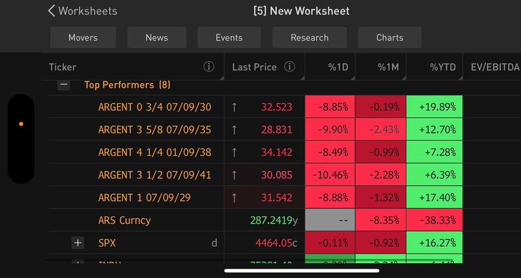Select the Ticker column header
Image resolution: width=521 pixels, height=278 pixels.
62,67
